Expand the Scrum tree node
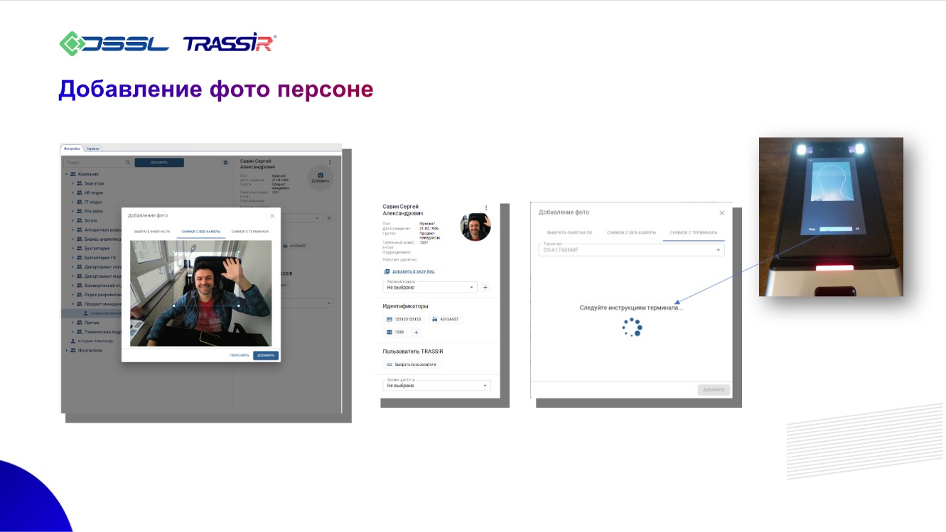Image resolution: width=946 pixels, height=532 pixels. point(72,220)
